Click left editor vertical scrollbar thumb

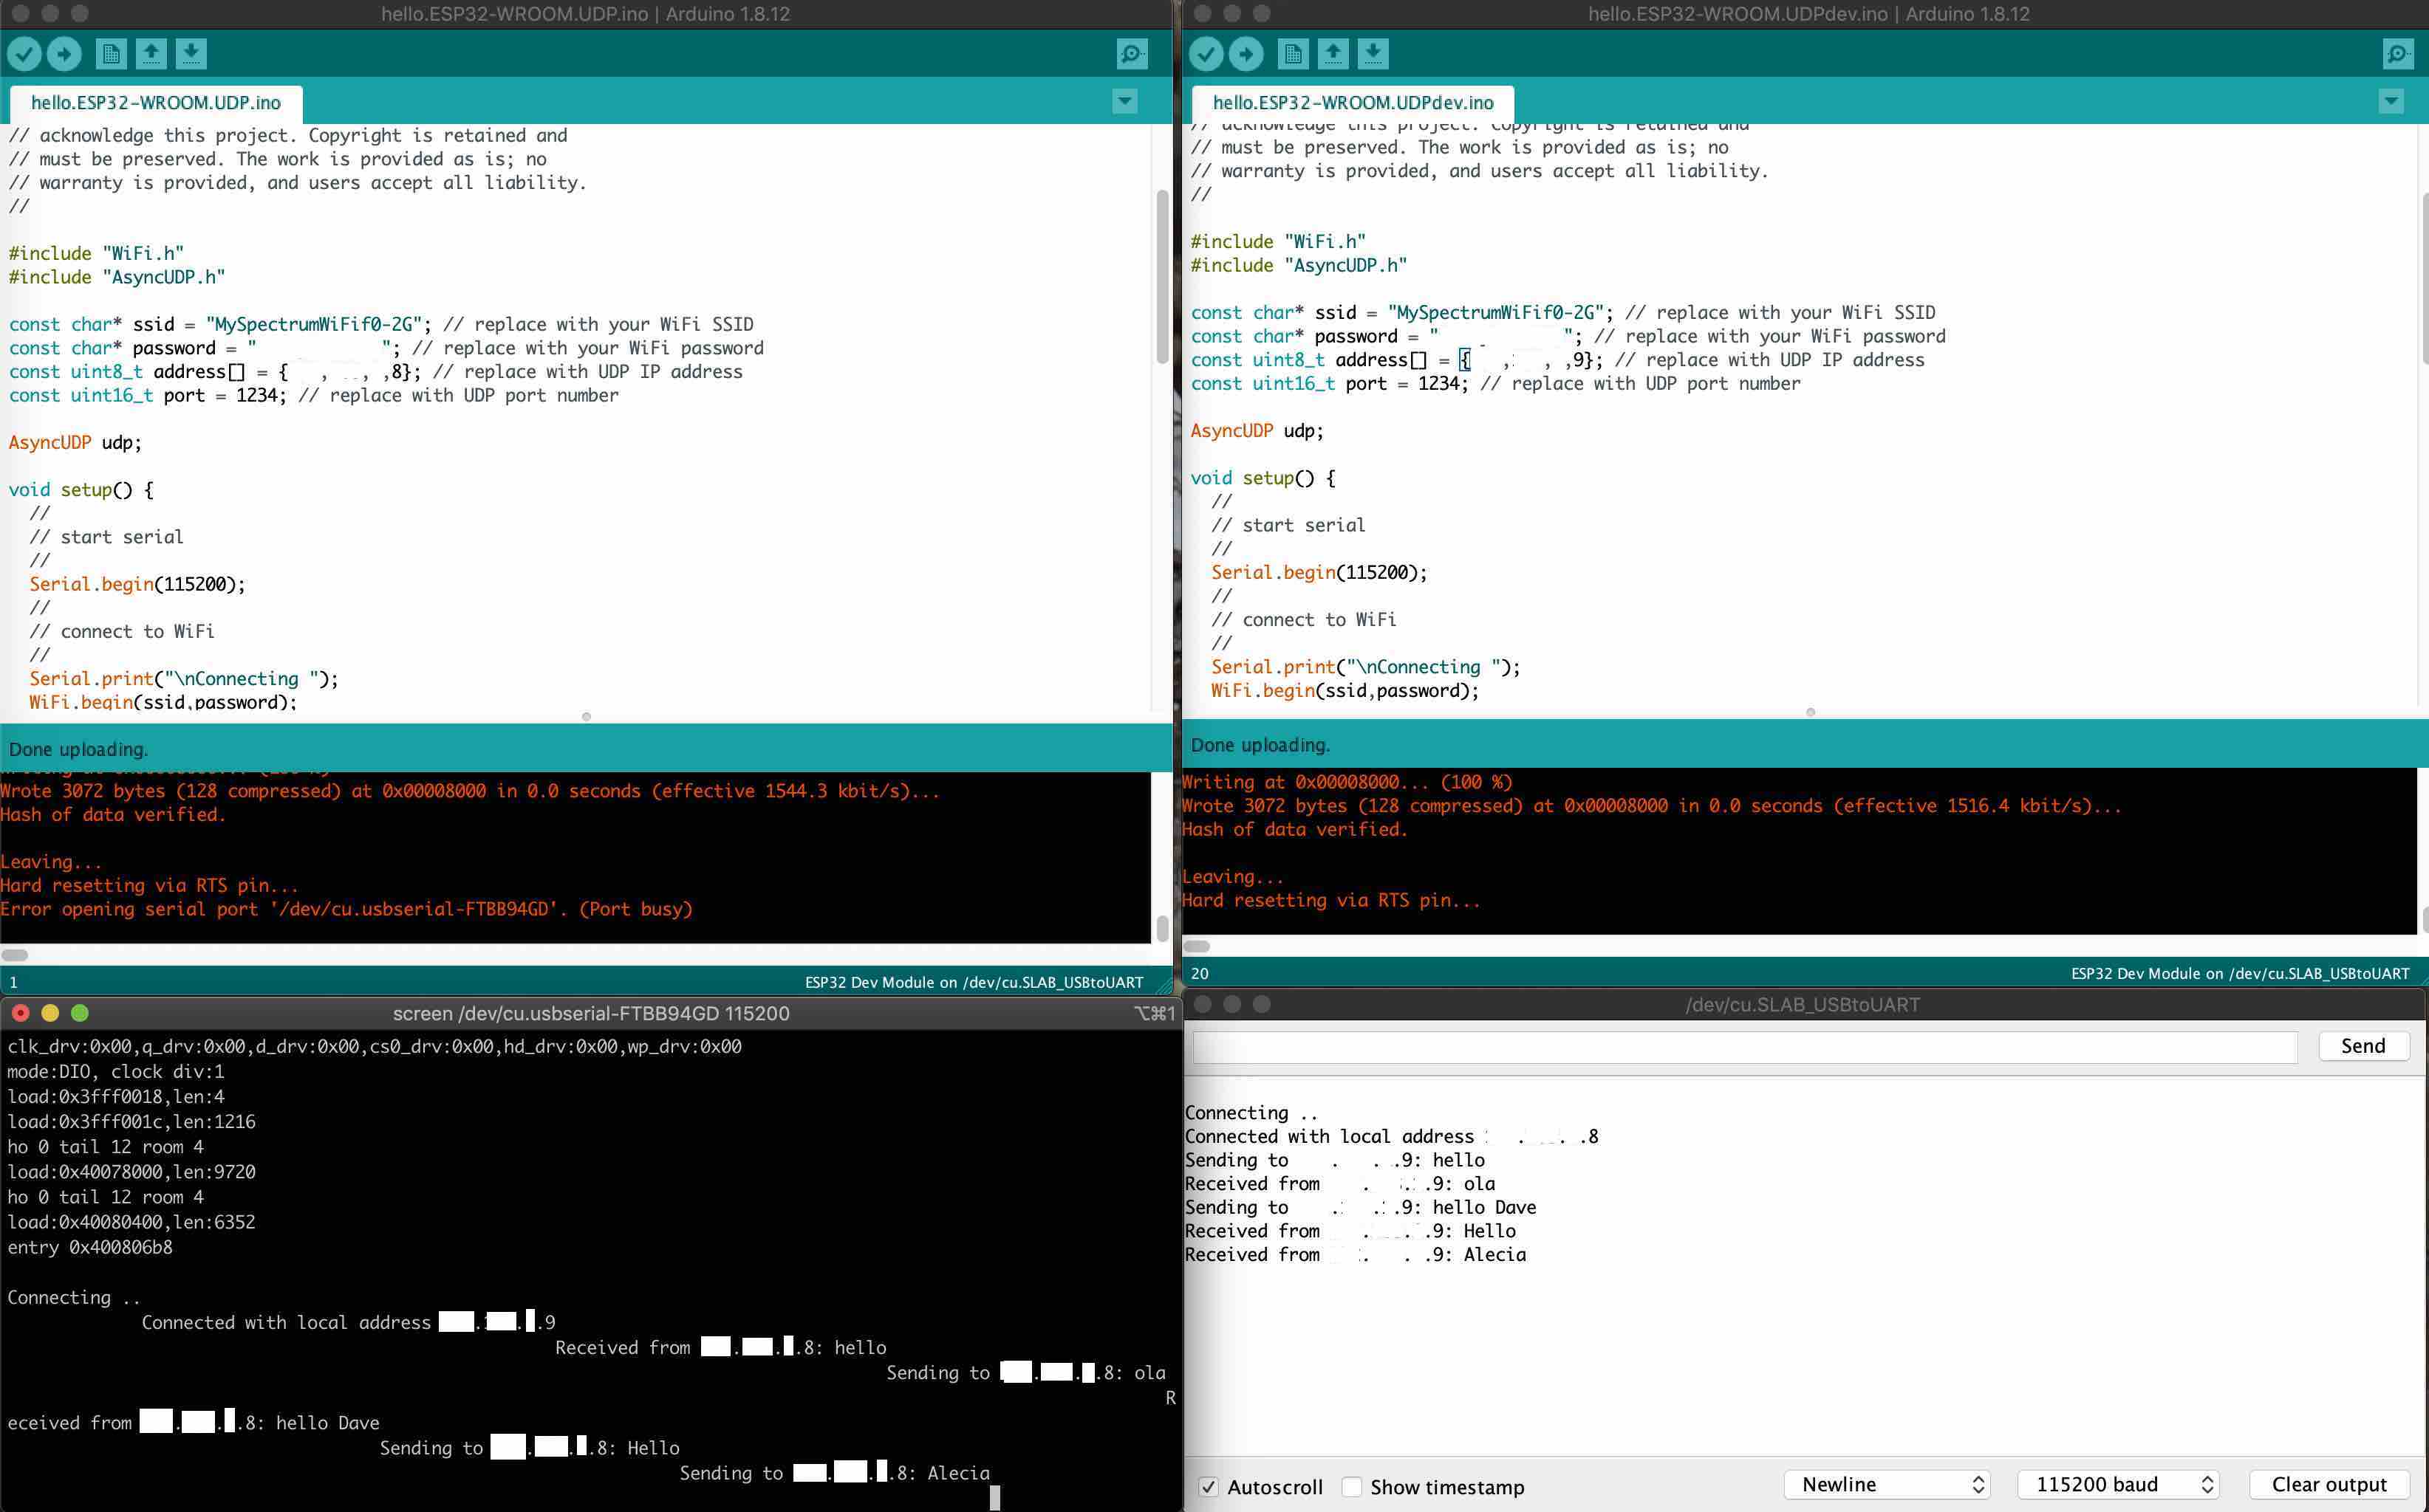tap(1161, 276)
